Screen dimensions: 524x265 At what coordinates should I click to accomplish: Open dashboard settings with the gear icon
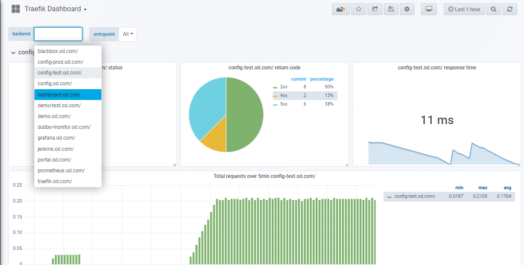[x=407, y=9]
